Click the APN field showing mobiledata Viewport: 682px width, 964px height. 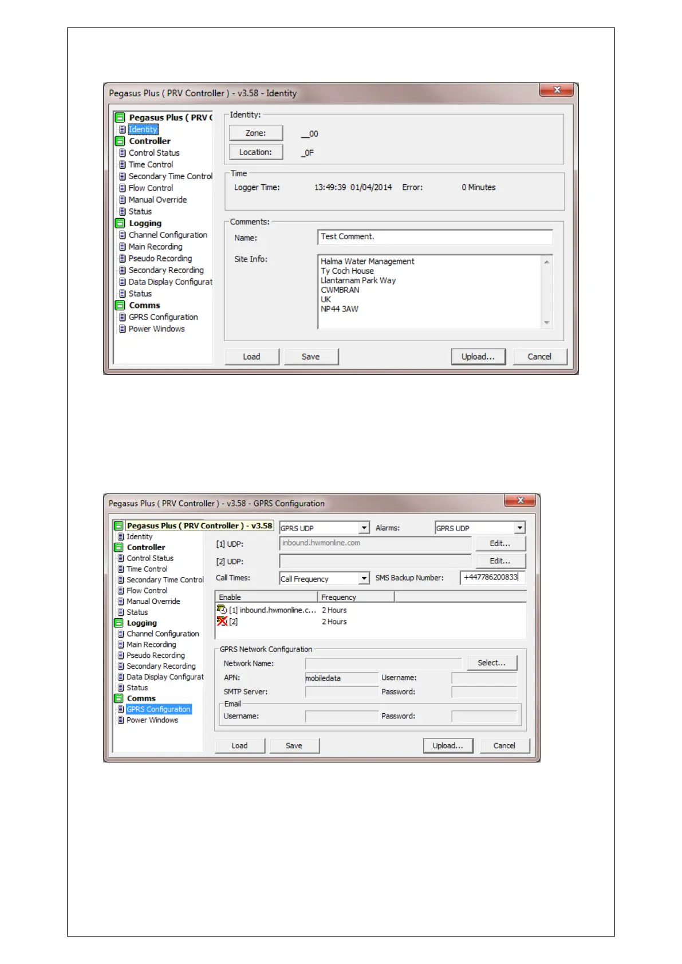[341, 678]
